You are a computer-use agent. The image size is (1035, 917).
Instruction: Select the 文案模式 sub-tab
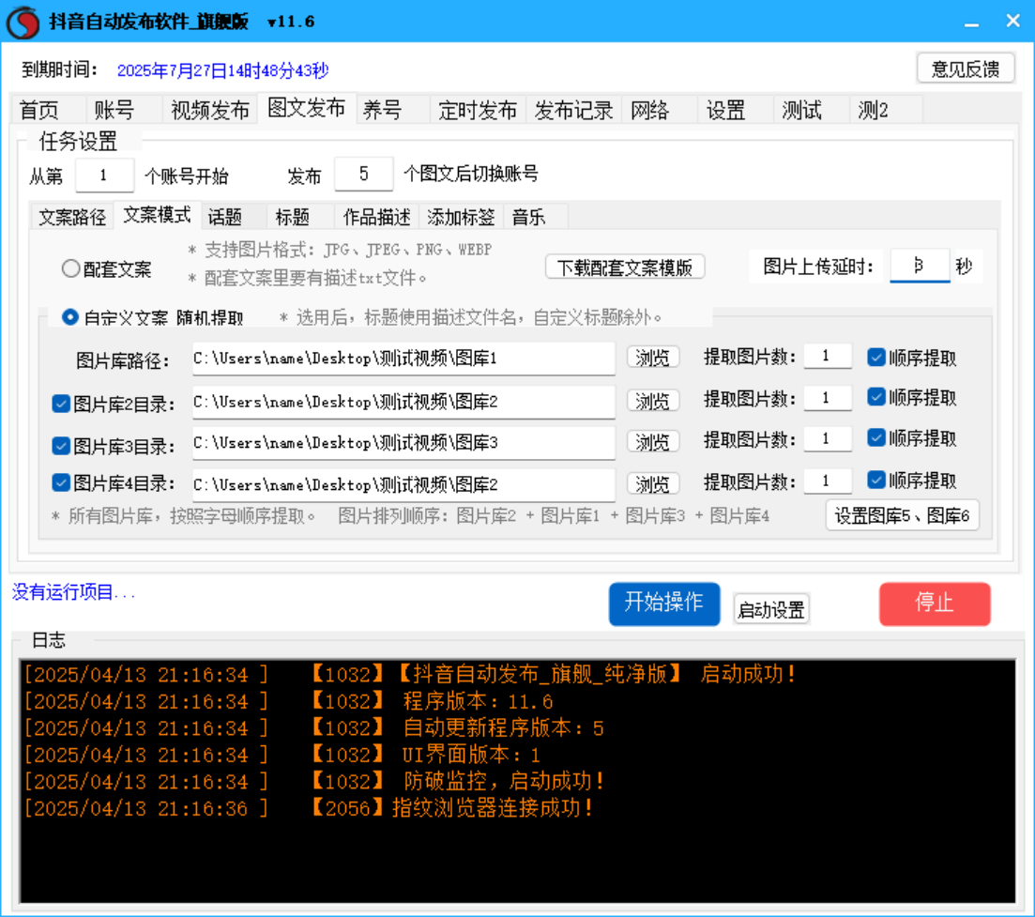(x=157, y=215)
